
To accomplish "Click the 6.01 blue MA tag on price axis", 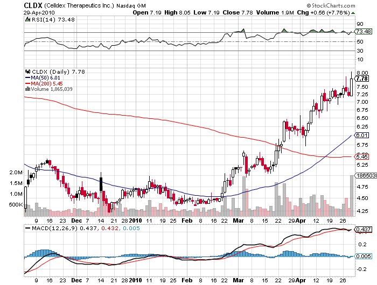I will pyautogui.click(x=362, y=135).
